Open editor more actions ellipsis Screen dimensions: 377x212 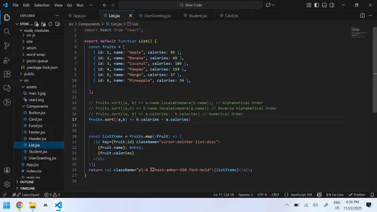370,15
